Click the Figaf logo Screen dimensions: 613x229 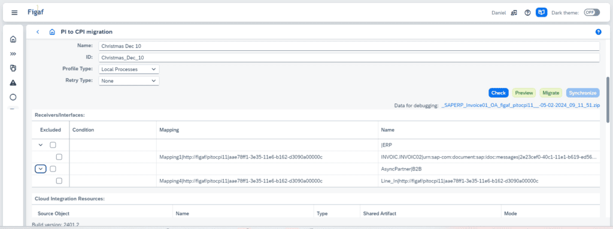point(35,12)
